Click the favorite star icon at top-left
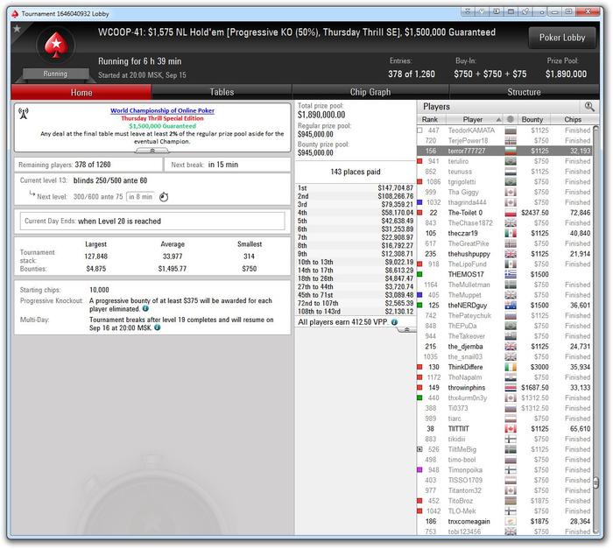The image size is (613, 549). coord(17,29)
